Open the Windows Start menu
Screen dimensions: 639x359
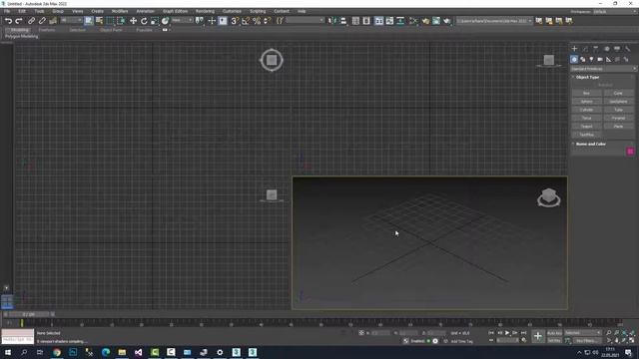pos(7,352)
